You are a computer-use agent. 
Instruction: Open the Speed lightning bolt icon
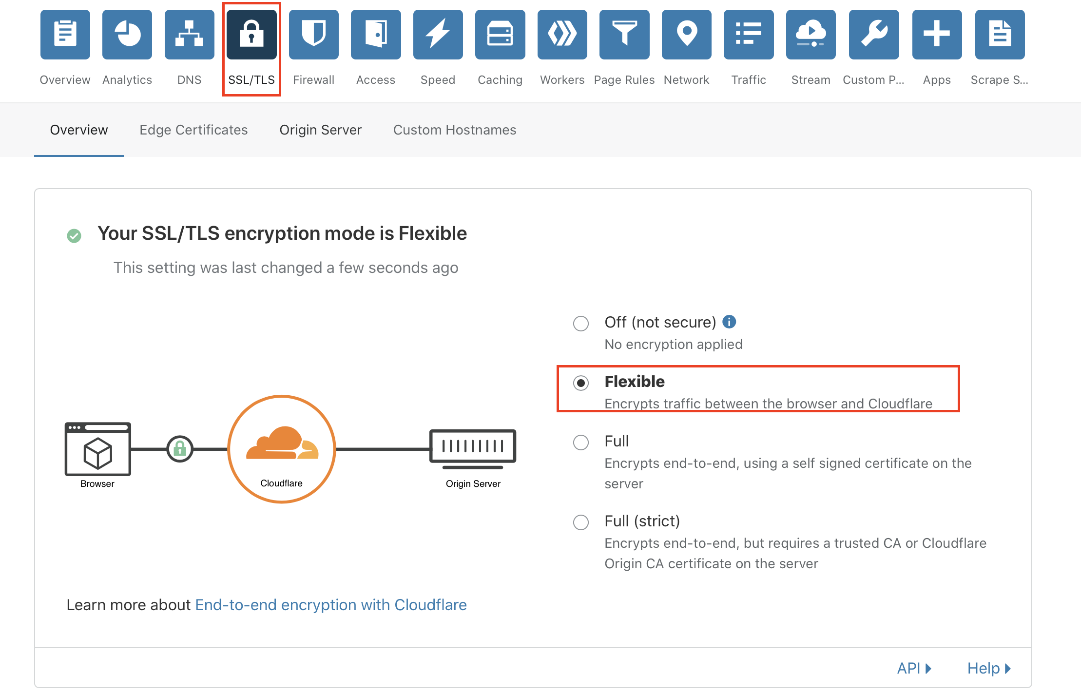pyautogui.click(x=438, y=35)
